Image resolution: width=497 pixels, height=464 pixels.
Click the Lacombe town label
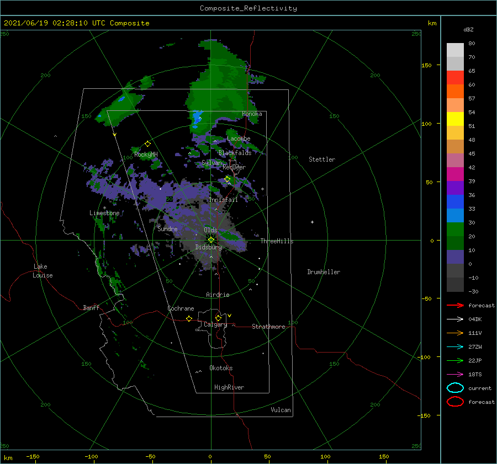(x=239, y=138)
